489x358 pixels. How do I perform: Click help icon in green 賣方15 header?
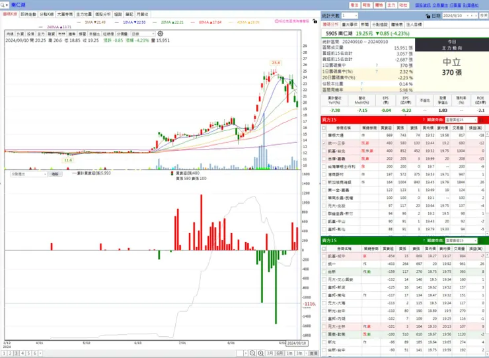[x=424, y=240]
